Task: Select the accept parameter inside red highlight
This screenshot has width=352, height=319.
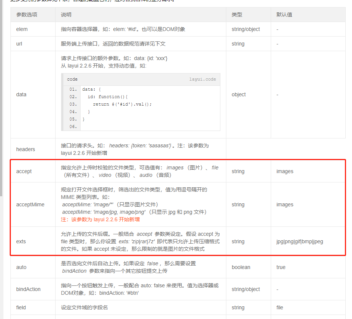Action: click(24, 171)
